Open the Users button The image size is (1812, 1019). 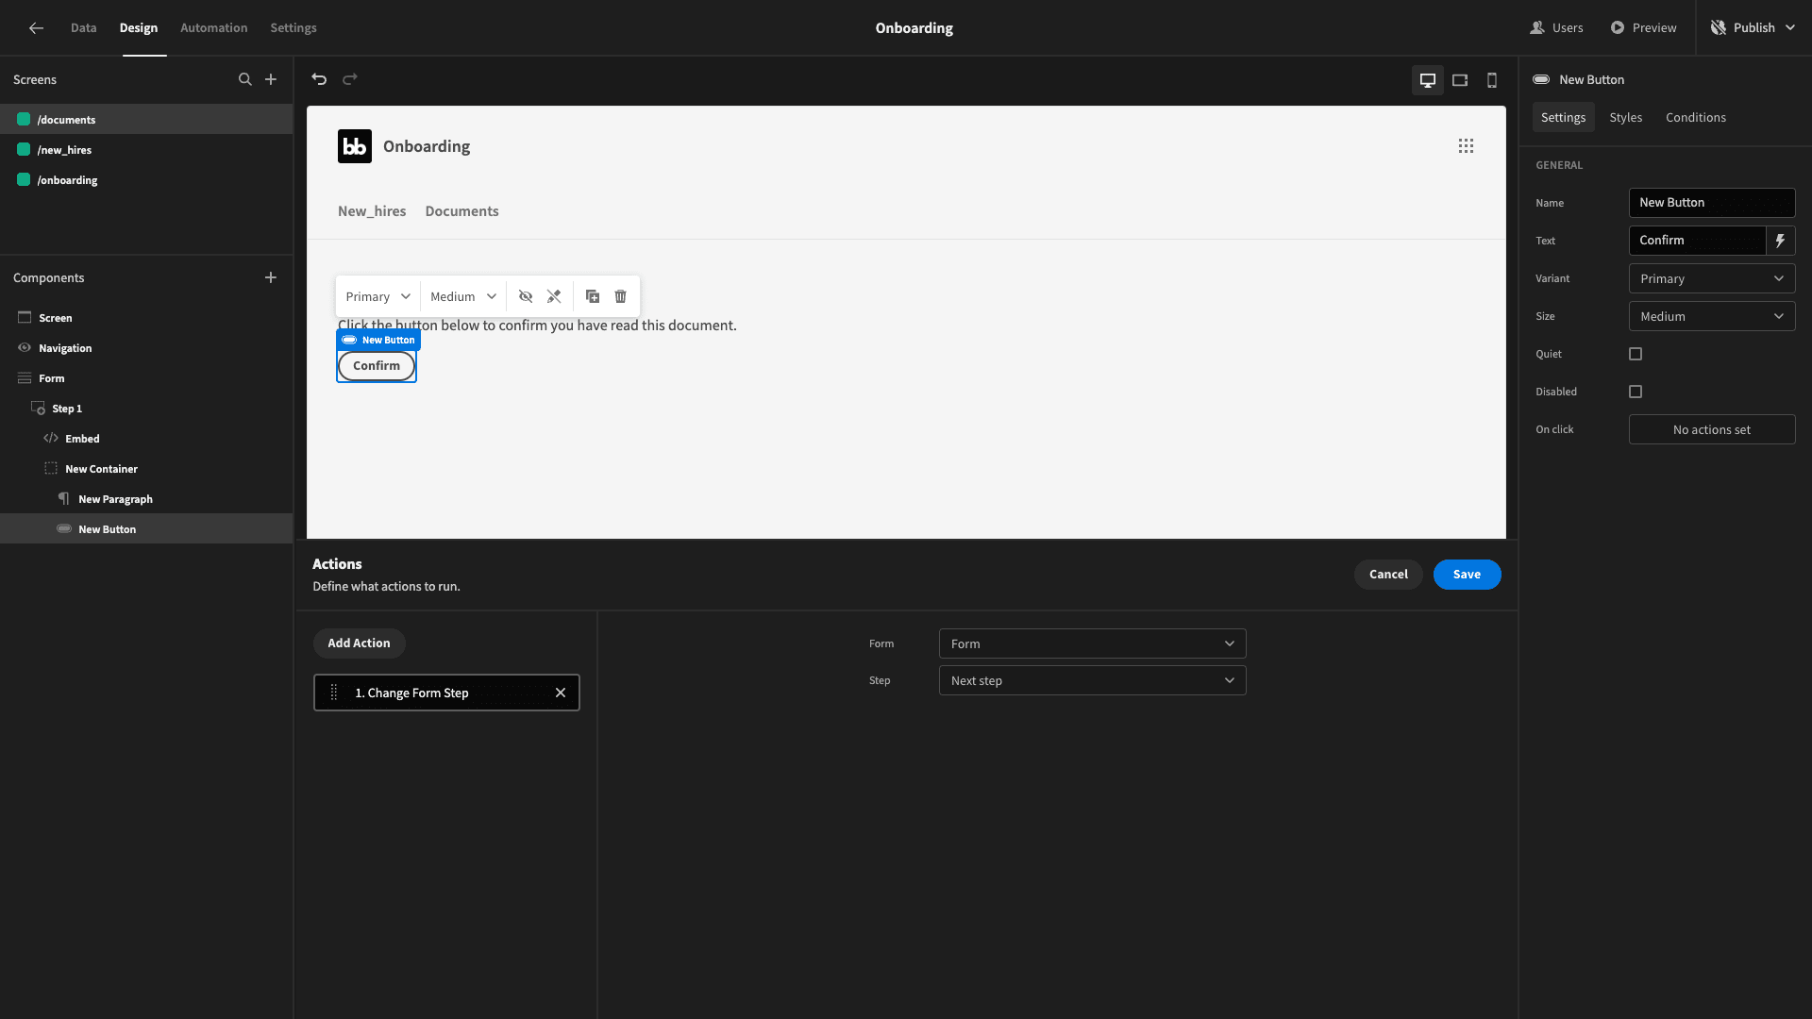[1557, 28]
